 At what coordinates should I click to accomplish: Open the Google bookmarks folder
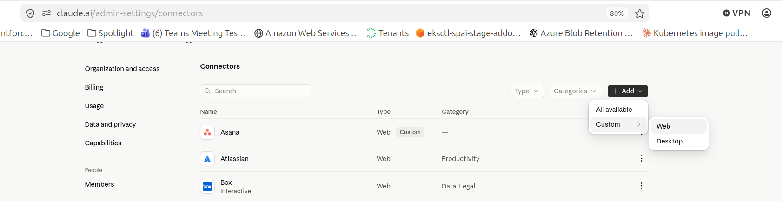pos(60,33)
